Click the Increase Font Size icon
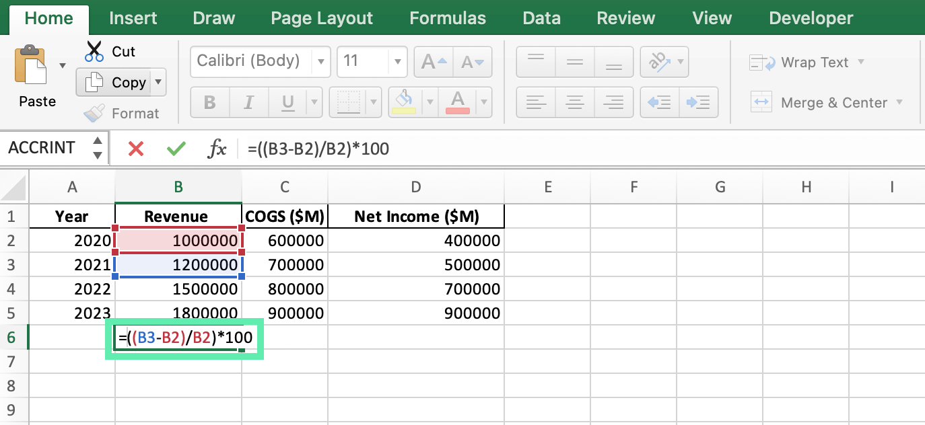 point(433,61)
